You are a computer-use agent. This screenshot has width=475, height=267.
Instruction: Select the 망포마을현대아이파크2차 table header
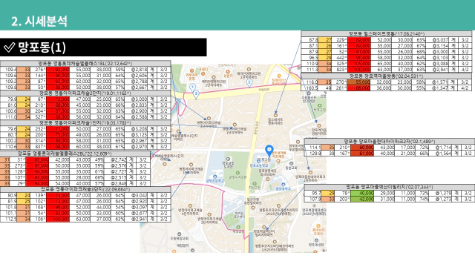pyautogui.click(x=389, y=142)
